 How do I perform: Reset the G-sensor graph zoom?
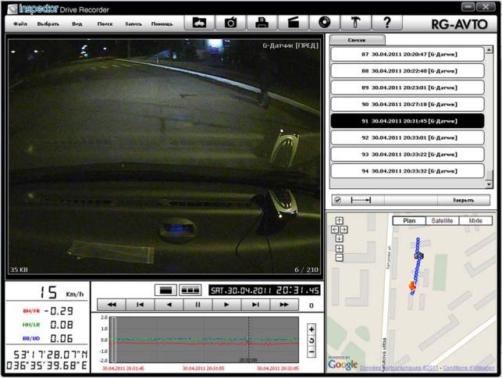click(312, 341)
